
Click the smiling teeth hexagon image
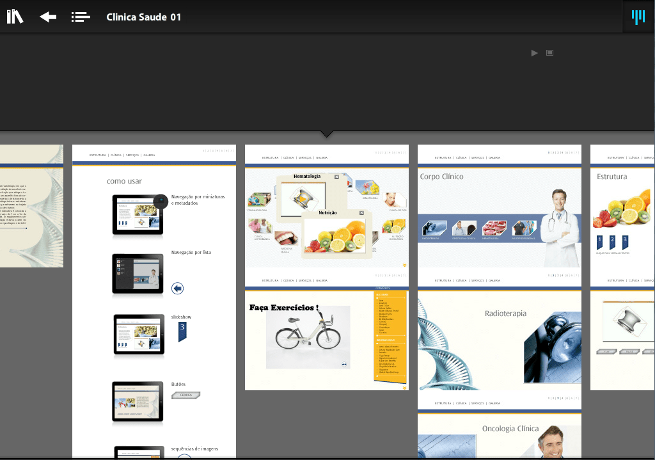coord(286,239)
